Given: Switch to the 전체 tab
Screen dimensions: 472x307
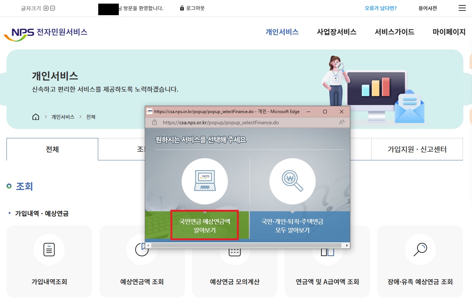Looking at the screenshot, I should pyautogui.click(x=52, y=149).
